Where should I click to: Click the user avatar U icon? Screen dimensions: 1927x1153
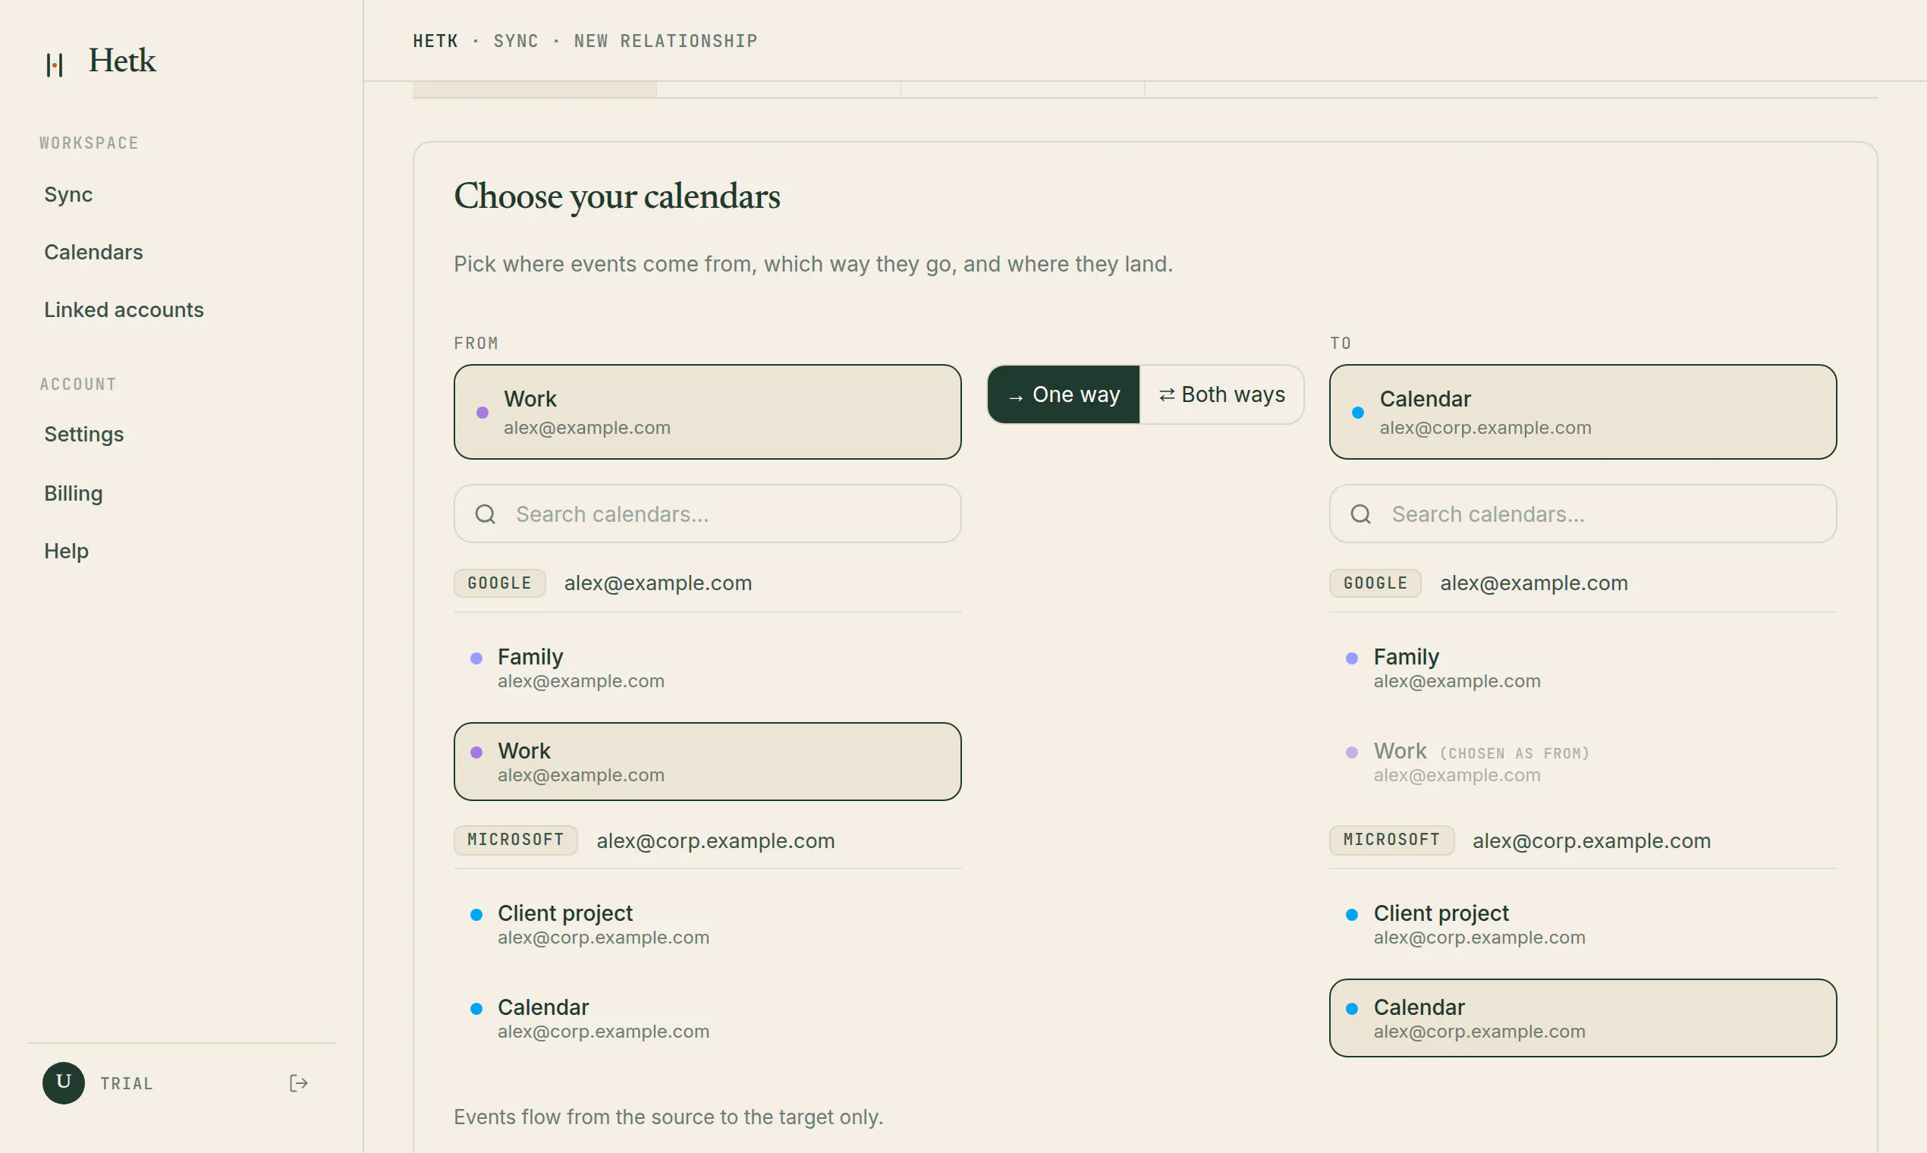pos(64,1082)
